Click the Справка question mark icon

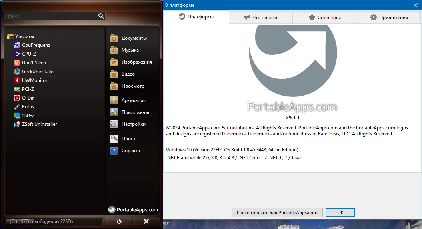[114, 151]
